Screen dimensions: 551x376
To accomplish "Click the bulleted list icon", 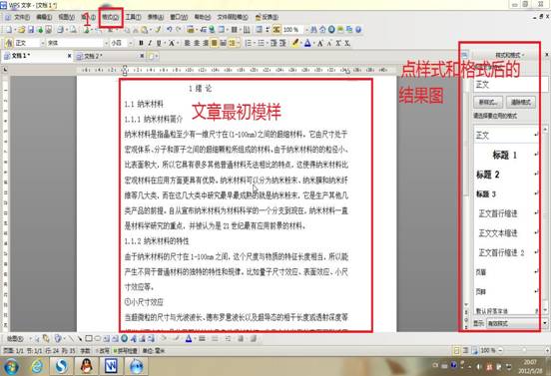I will click(x=261, y=43).
